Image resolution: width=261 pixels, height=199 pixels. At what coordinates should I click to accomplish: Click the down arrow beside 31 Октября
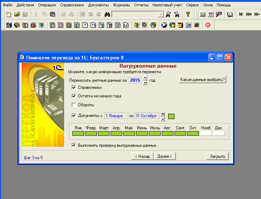click(x=163, y=119)
